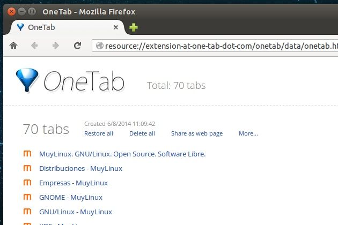The width and height of the screenshot is (338, 225).
Task: Go forward with the right arrow button
Action: point(55,46)
